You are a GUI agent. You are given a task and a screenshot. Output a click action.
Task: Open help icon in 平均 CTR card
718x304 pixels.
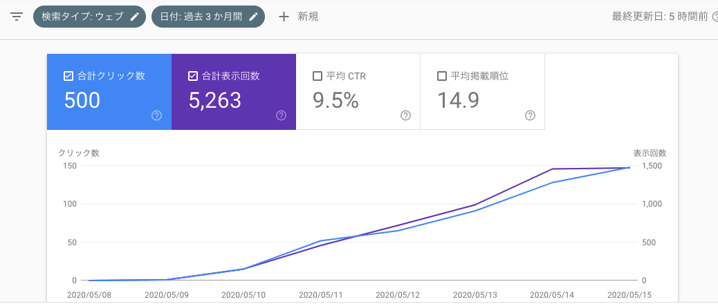[405, 115]
